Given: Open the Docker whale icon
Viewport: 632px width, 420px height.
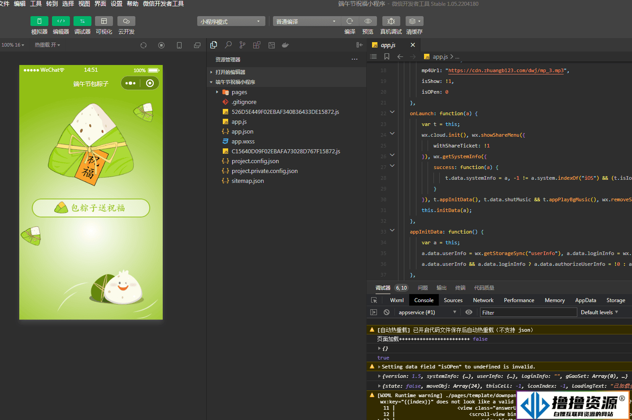Looking at the screenshot, I should point(286,45).
